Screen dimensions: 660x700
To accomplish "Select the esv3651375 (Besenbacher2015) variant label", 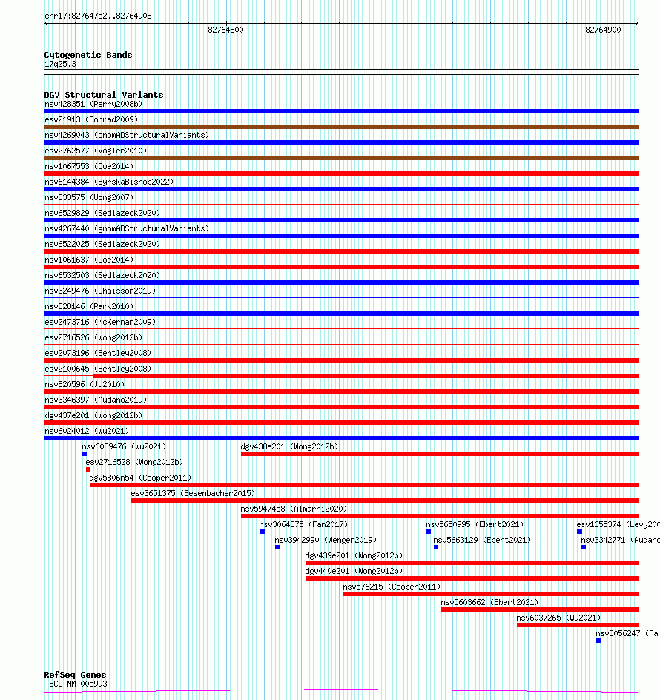I will tap(193, 493).
